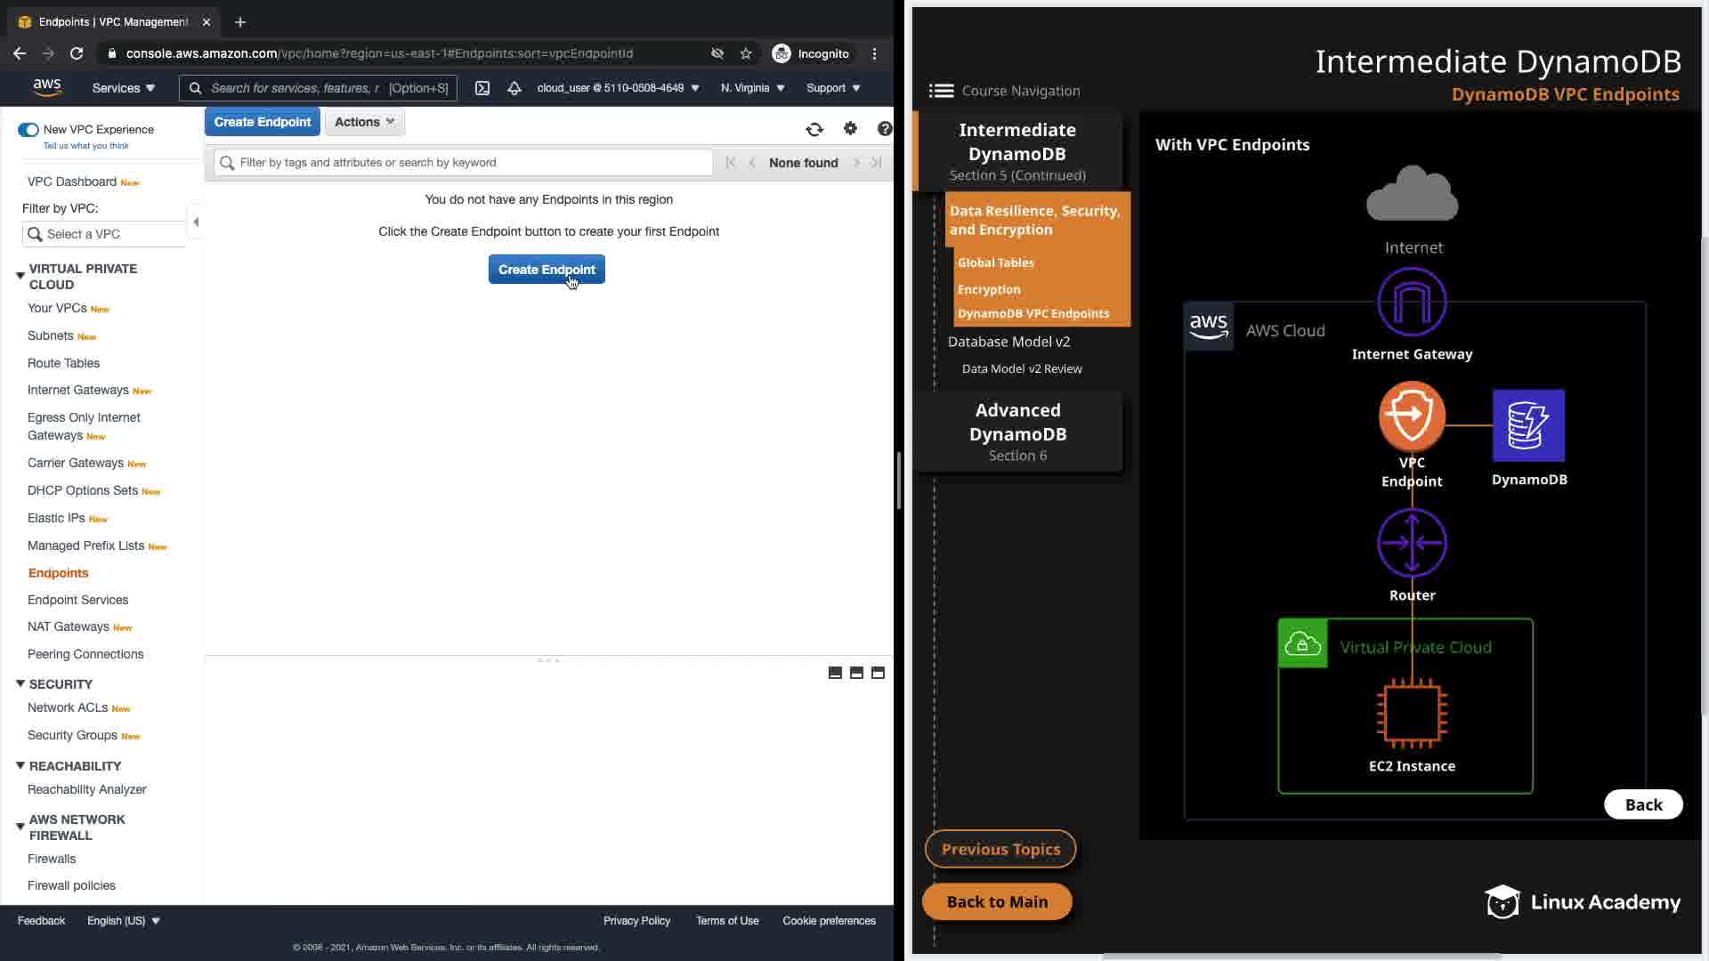The height and width of the screenshot is (961, 1709).
Task: Open the table settings gear
Action: pos(850,129)
